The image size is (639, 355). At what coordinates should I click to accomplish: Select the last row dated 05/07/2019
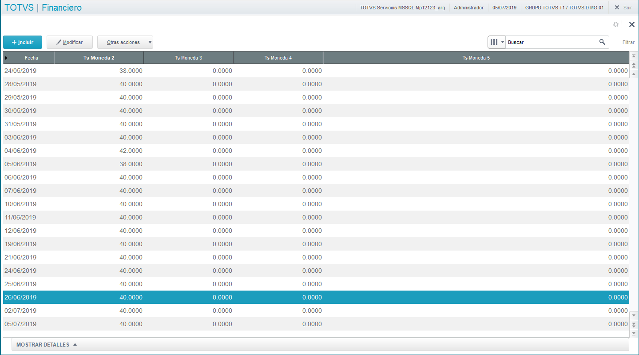(316, 324)
